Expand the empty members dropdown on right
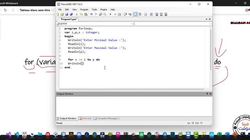The width and height of the screenshot is (250, 140). pos(210,24)
